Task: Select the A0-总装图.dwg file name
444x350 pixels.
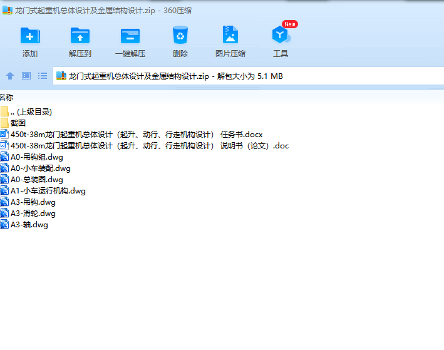Action: pyautogui.click(x=37, y=180)
